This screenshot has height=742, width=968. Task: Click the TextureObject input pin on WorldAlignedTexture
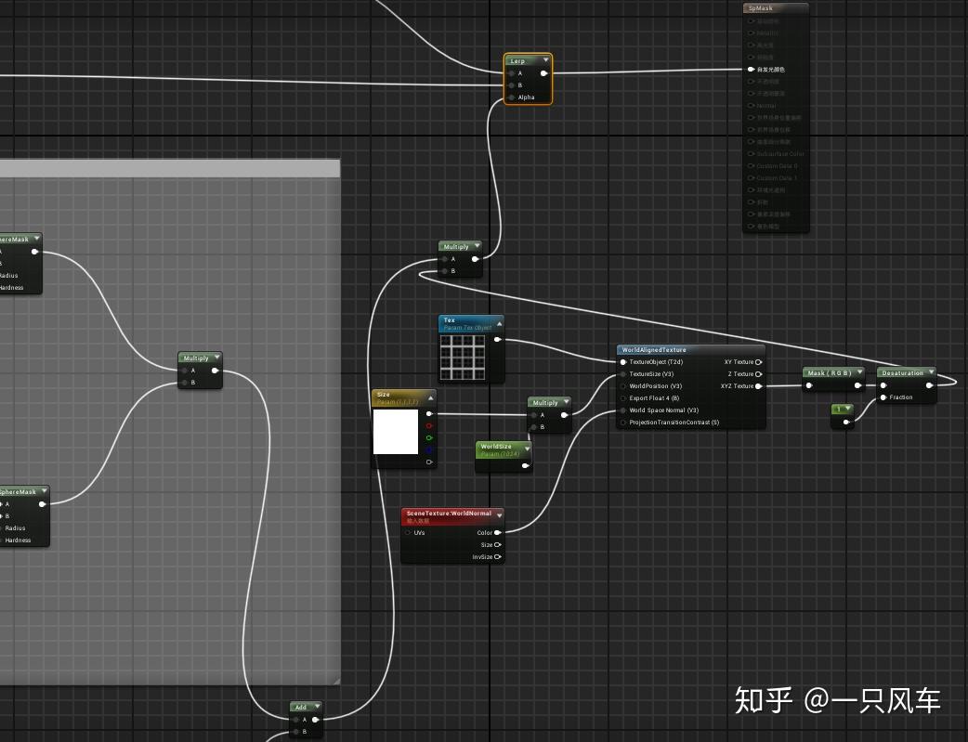pyautogui.click(x=622, y=362)
